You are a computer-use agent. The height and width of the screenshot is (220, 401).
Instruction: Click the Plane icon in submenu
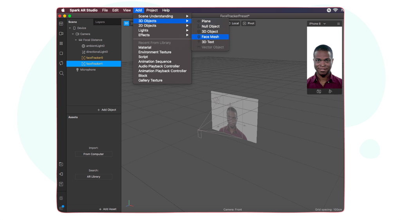click(199, 21)
